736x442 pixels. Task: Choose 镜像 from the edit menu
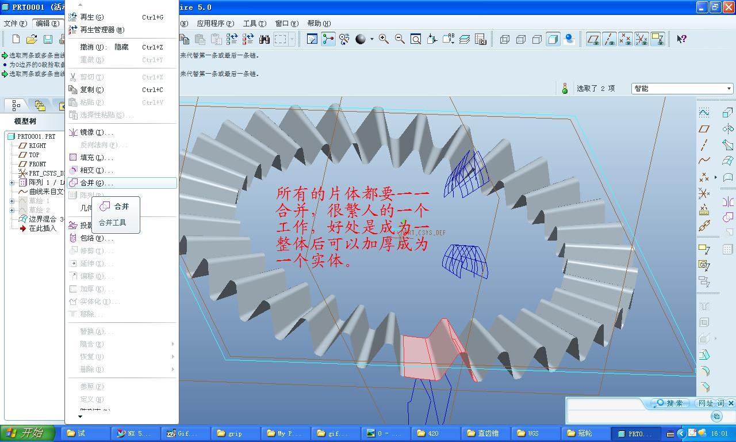(121, 132)
